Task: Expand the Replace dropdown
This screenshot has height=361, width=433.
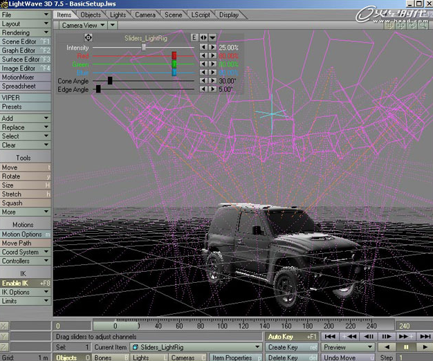Action: point(26,127)
